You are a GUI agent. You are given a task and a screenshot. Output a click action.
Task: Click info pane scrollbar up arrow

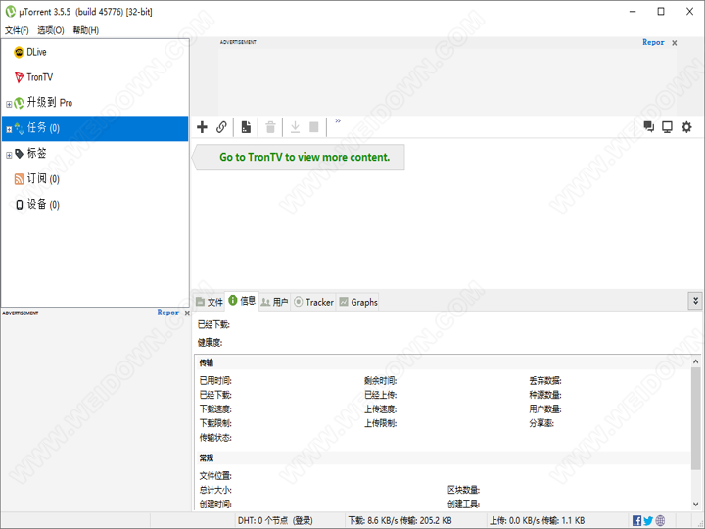tap(695, 361)
